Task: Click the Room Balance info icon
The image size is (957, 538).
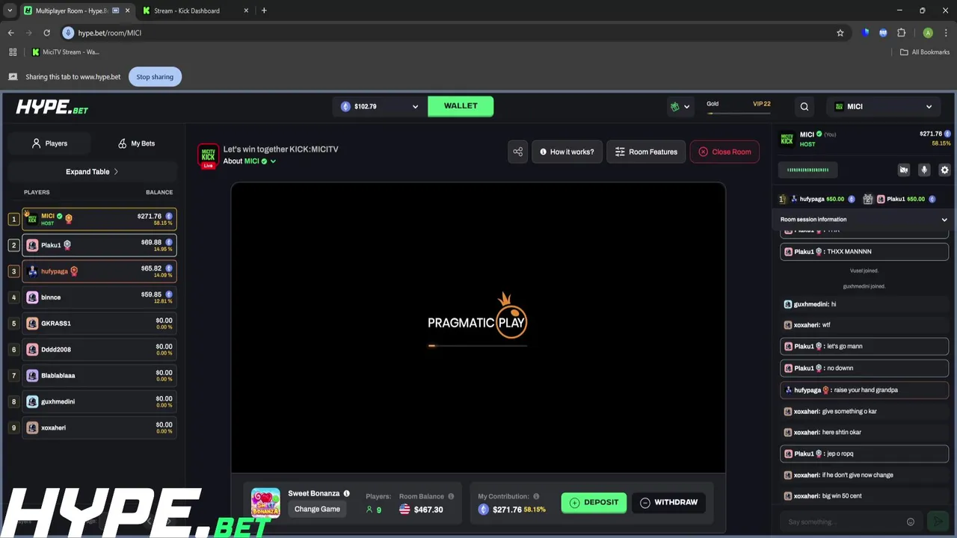Action: (x=451, y=496)
